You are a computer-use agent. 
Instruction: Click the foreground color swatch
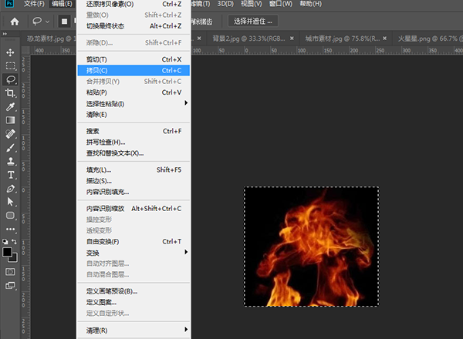[x=8, y=251]
